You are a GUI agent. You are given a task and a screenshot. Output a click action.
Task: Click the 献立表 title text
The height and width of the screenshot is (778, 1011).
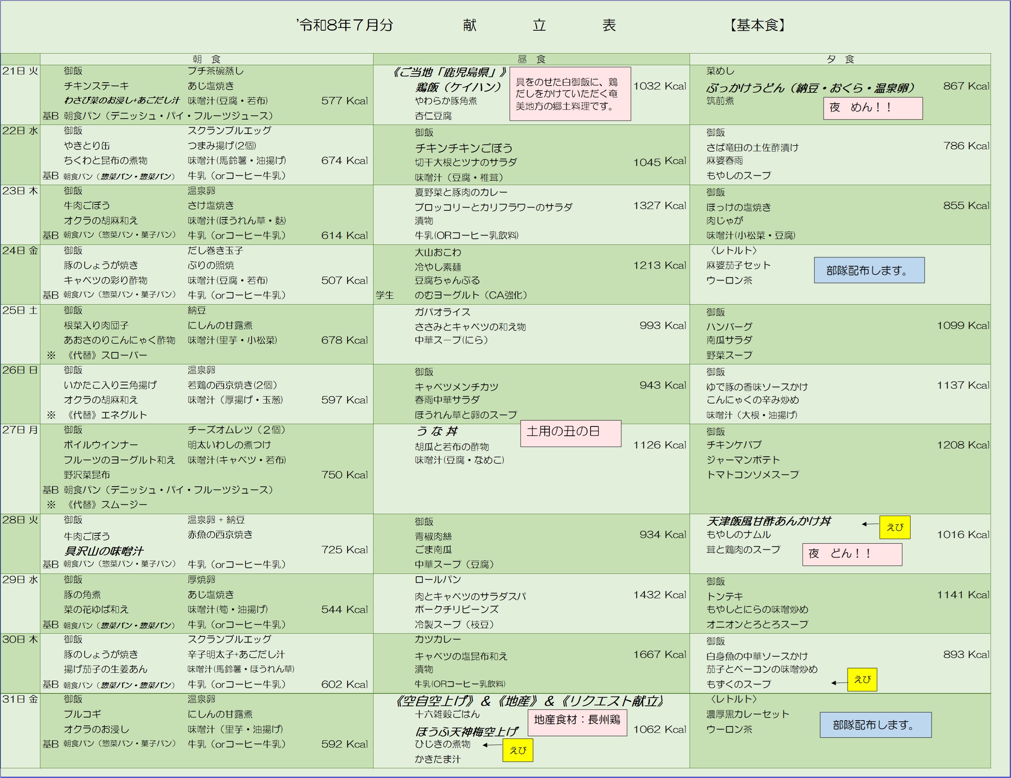click(539, 25)
